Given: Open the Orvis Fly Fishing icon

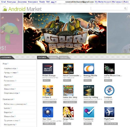Looking at the screenshot, I should coord(89,90).
